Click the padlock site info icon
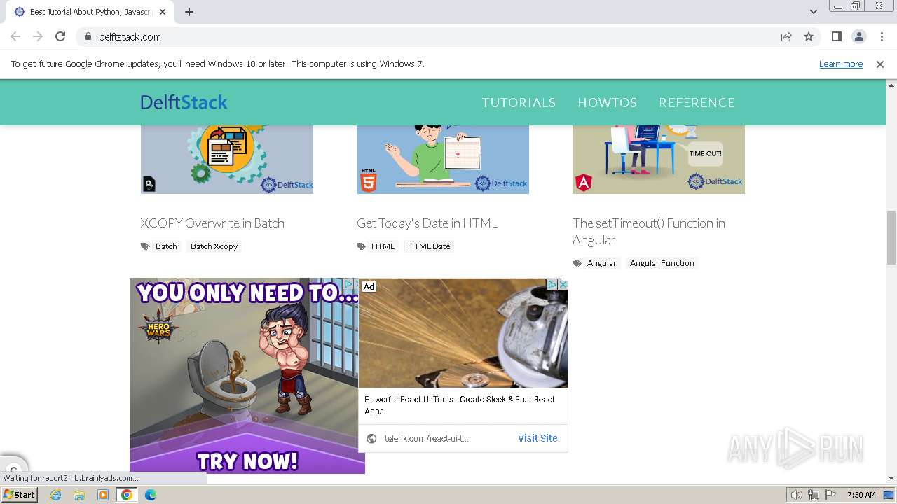897x504 pixels. pyautogui.click(x=88, y=37)
